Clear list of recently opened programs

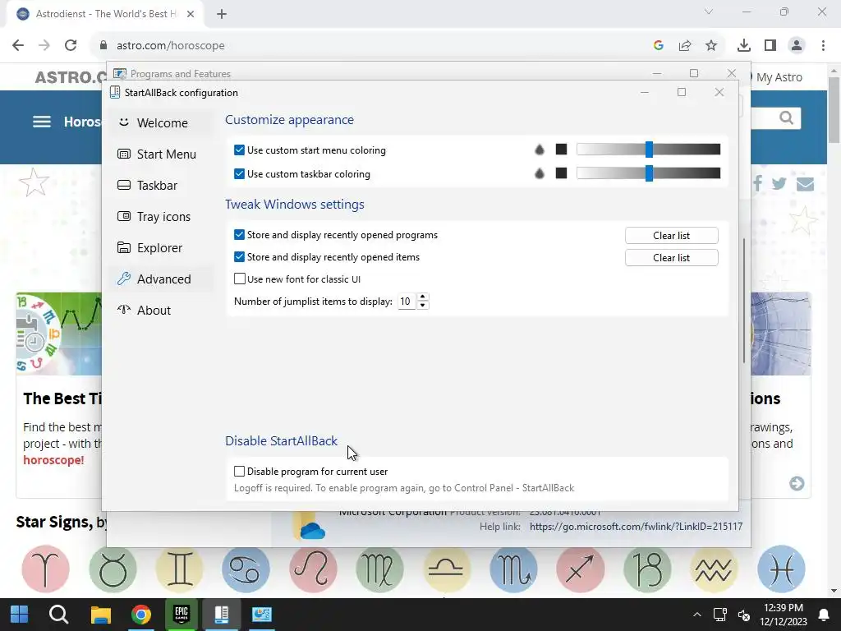click(x=671, y=236)
